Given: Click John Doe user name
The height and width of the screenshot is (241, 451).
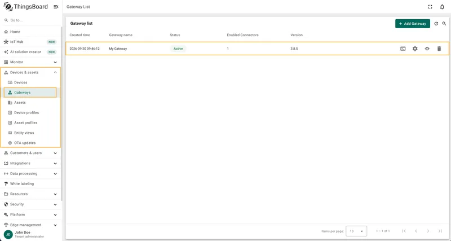Looking at the screenshot, I should click(x=23, y=233).
